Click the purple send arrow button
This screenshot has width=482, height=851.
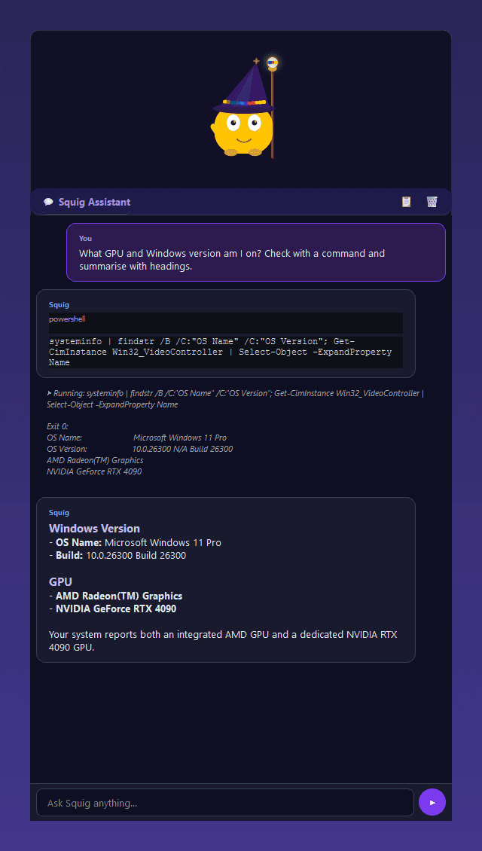pyautogui.click(x=432, y=802)
